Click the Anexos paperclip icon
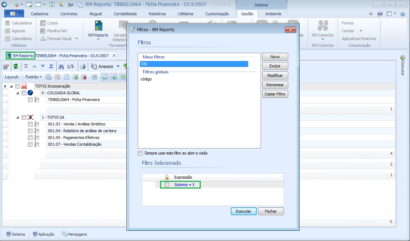The height and width of the screenshot is (241, 410). 94,67
